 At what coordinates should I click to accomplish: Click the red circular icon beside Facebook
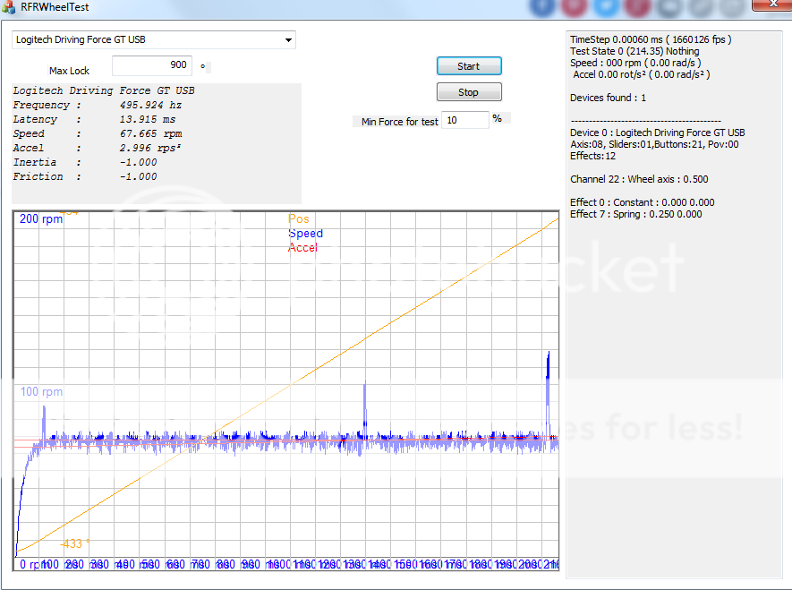pyautogui.click(x=575, y=6)
